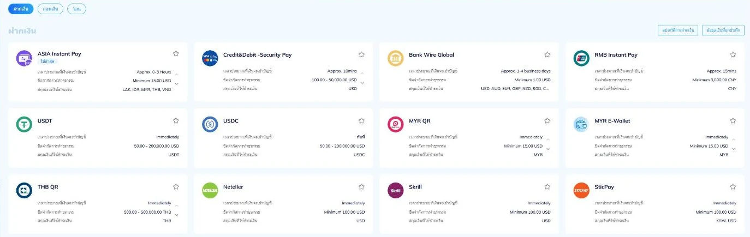Open the MYR E-Wallet card title

(612, 120)
